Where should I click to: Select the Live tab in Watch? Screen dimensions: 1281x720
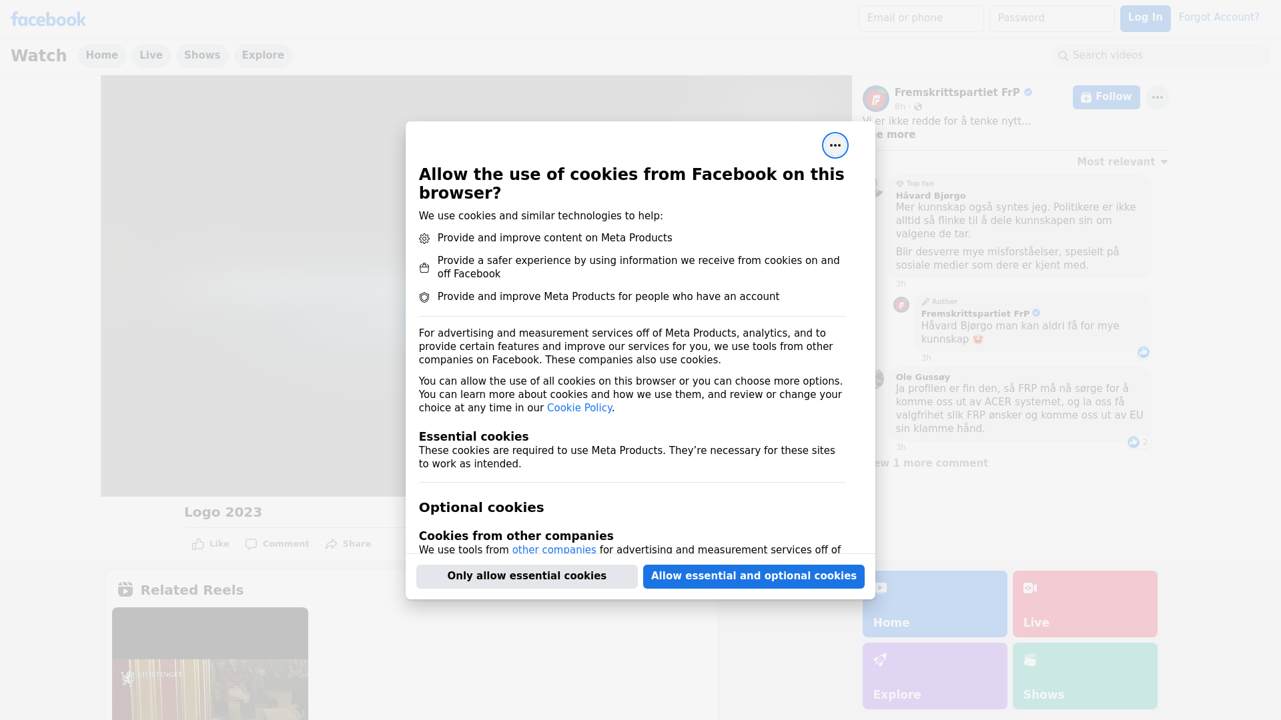(151, 56)
